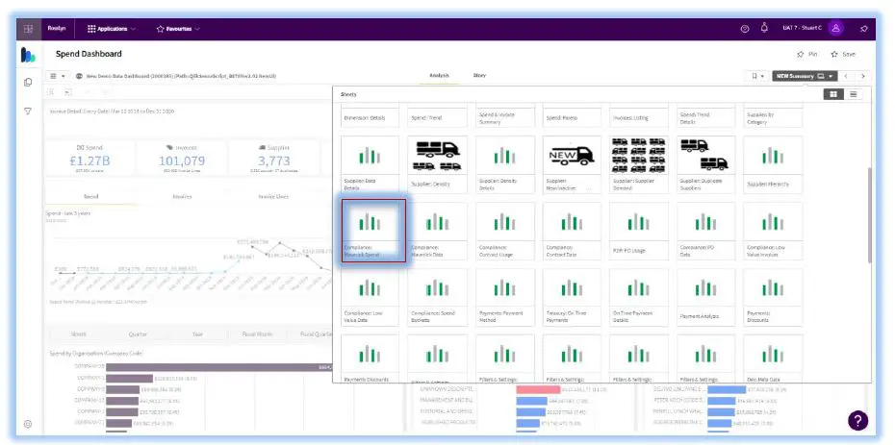Click the Pin button near Save
The height and width of the screenshot is (445, 895).
pos(807,54)
